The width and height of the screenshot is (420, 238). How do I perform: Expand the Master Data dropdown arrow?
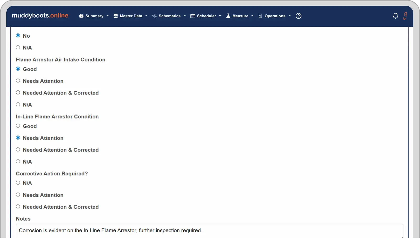coord(146,16)
